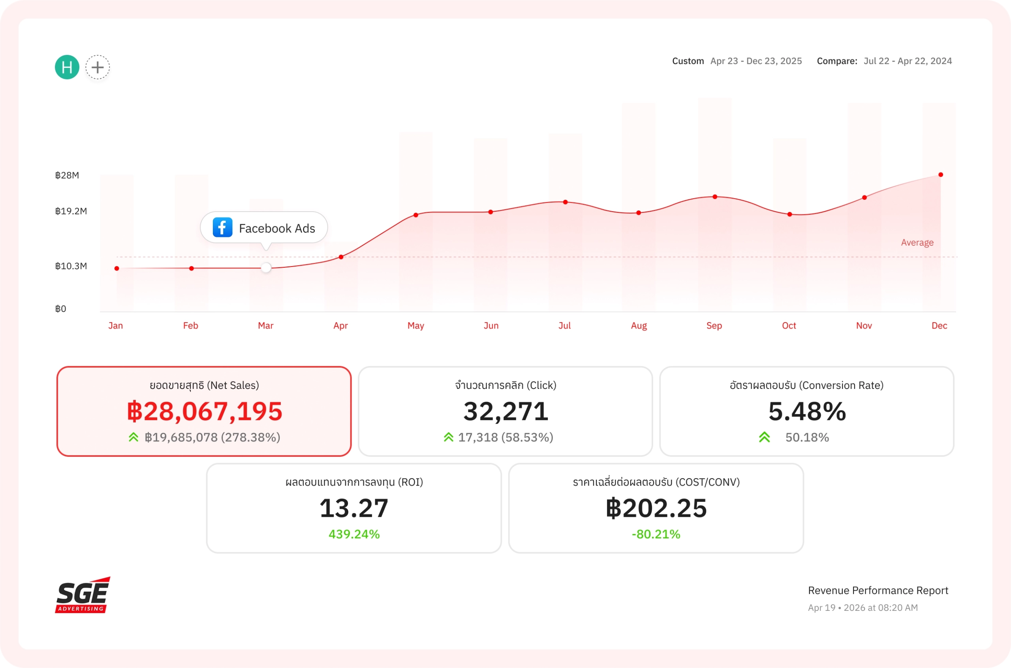
Task: Click the April data point on chart
Action: point(341,257)
